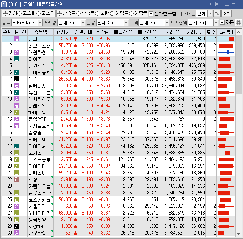243x239 pixels.
Task: Click the candle chart for 미스터블루
Action: tap(226, 160)
